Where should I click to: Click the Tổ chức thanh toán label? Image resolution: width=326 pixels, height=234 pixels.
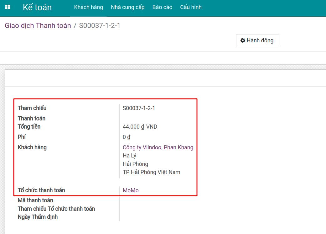41,190
